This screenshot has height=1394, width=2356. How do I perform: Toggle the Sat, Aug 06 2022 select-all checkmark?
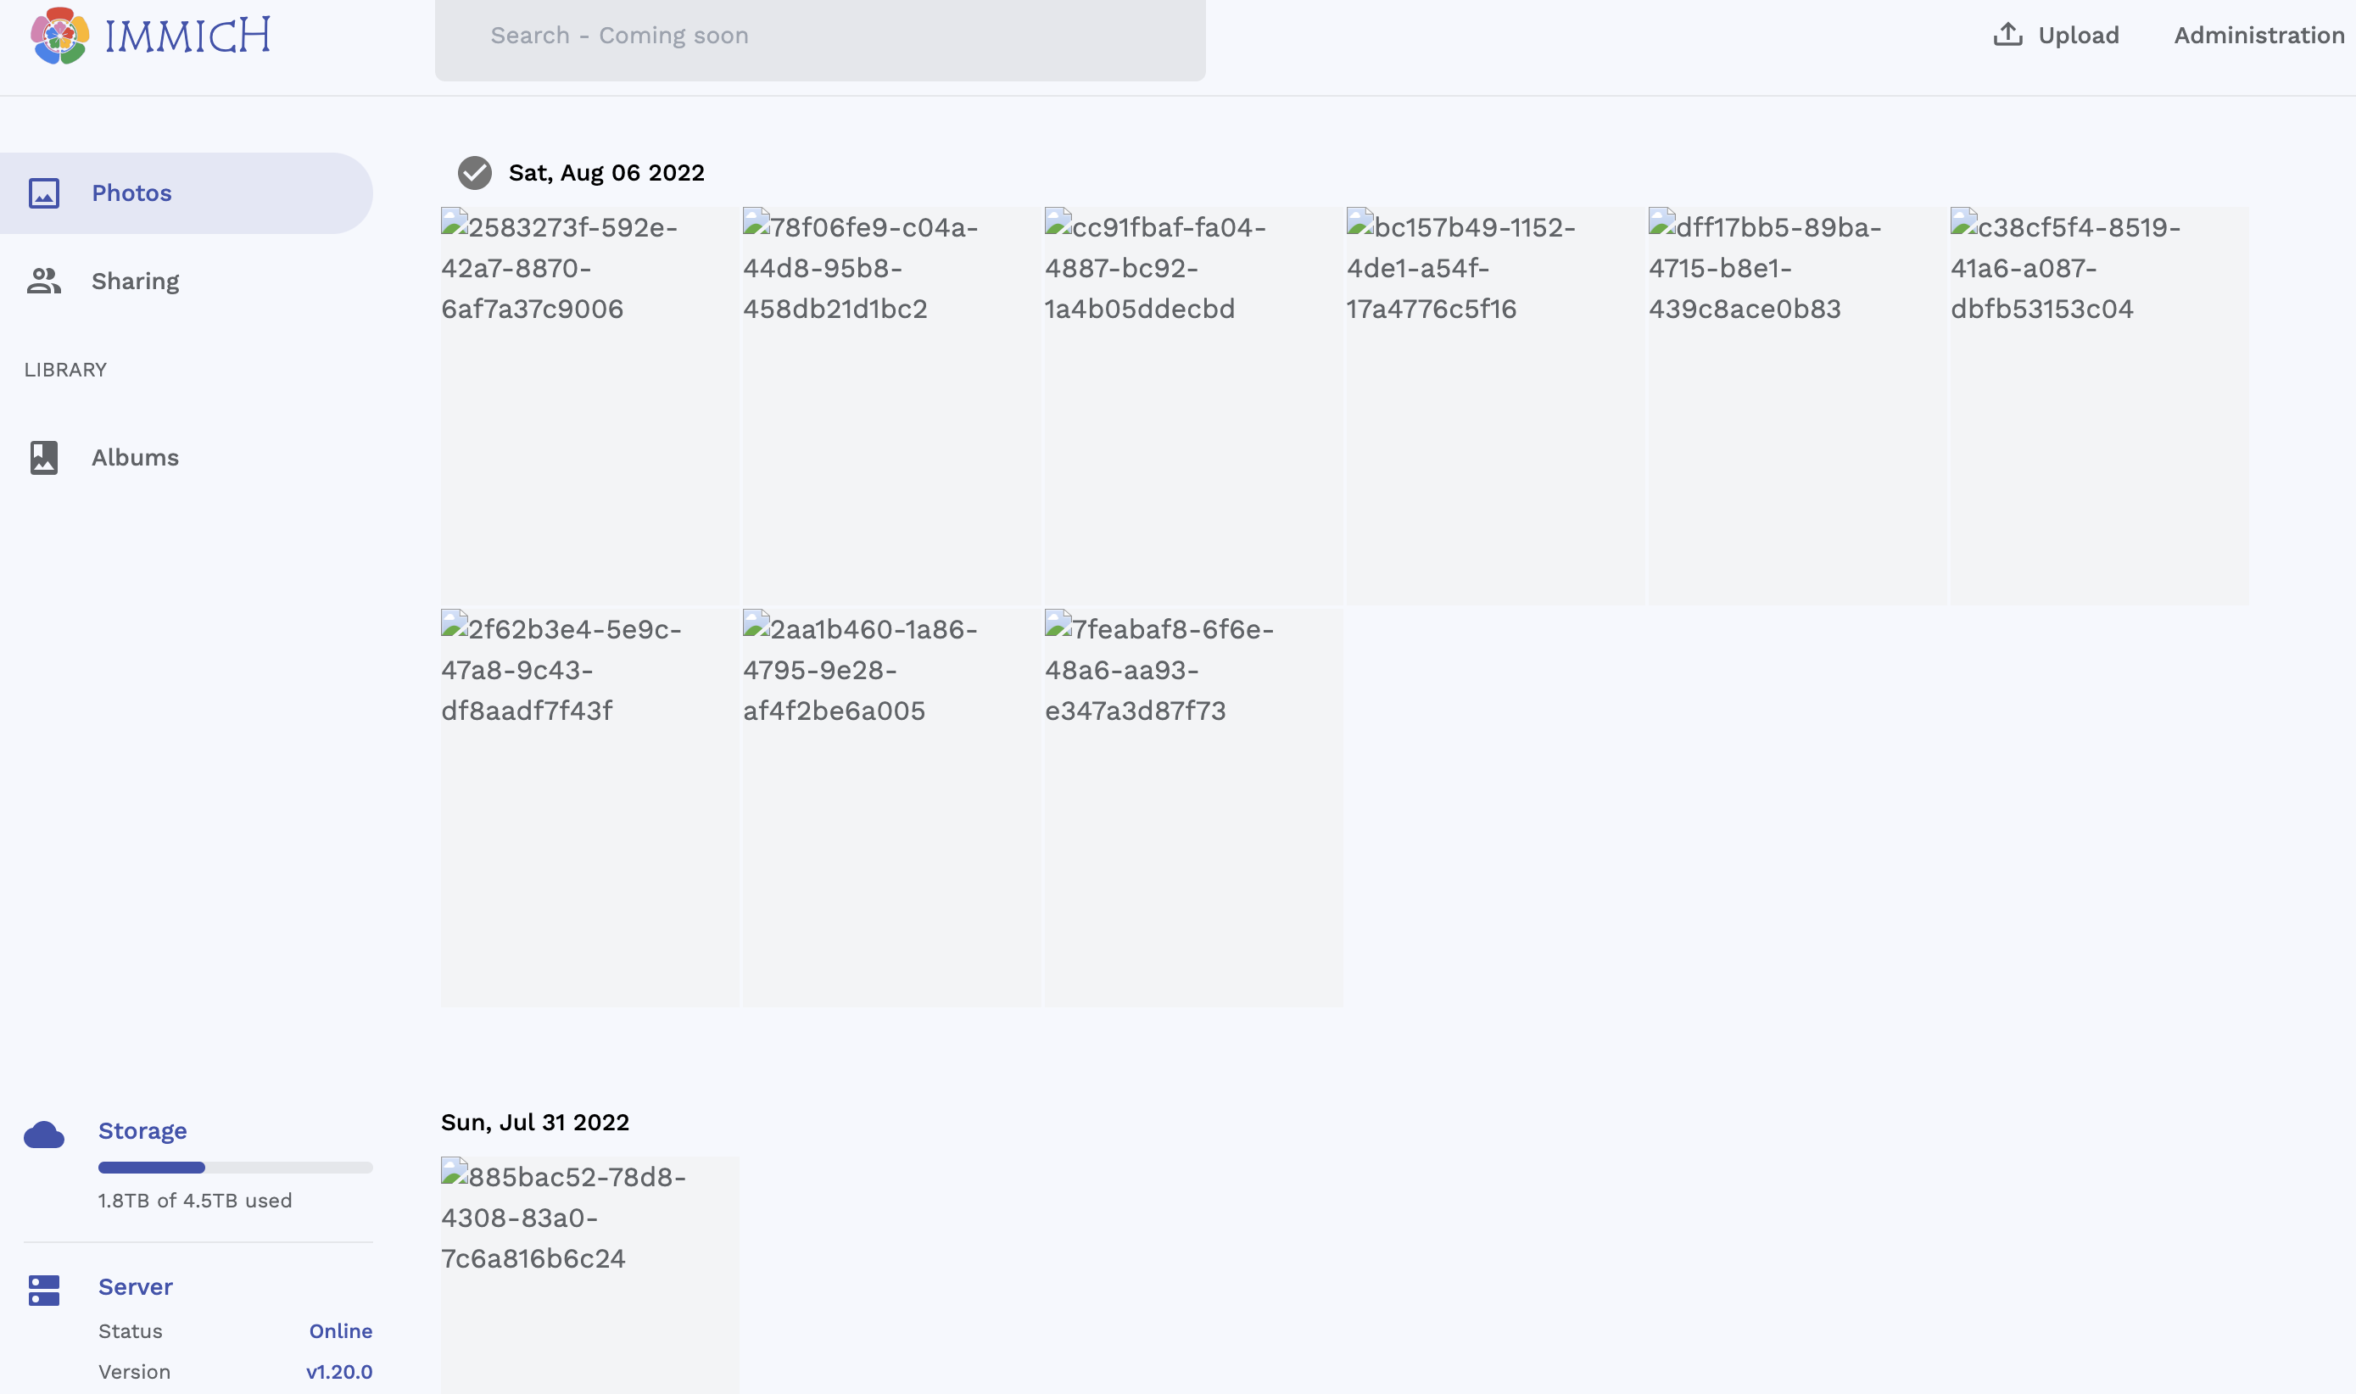point(474,173)
